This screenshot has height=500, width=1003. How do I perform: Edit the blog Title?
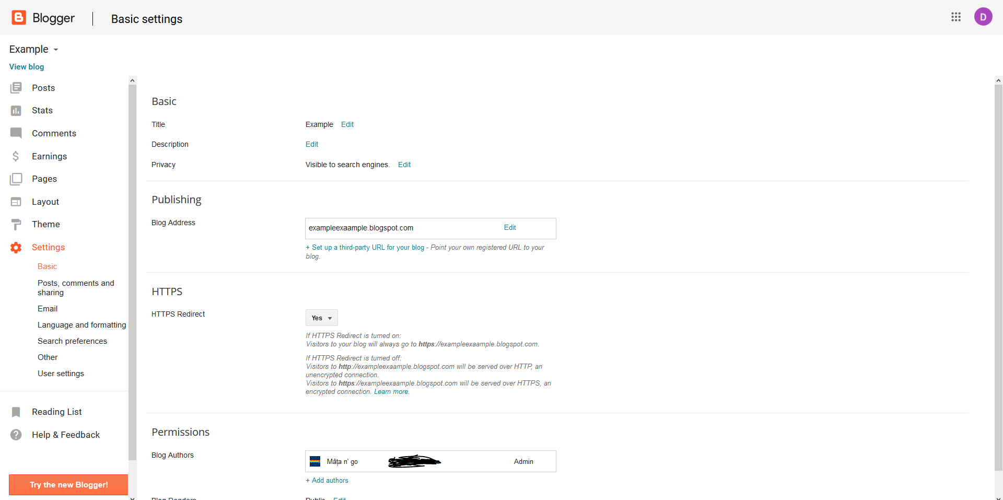347,124
